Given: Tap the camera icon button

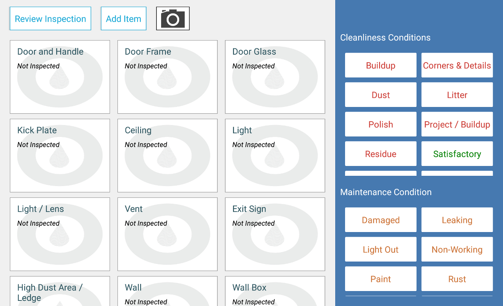Looking at the screenshot, I should coord(173,18).
